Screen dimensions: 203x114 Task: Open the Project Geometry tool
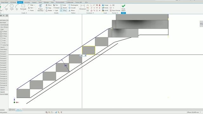pyautogui.click(x=40, y=8)
